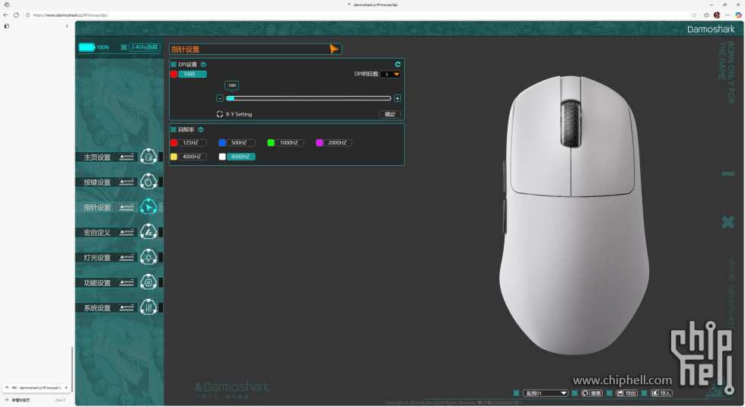Image resolution: width=745 pixels, height=407 pixels.
Task: Select 4000HZ polling rate
Action: pos(192,157)
